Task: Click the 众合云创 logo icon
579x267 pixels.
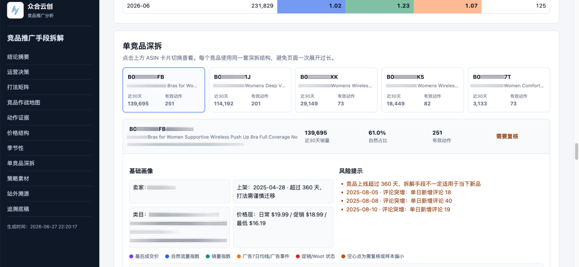Action: [16, 10]
